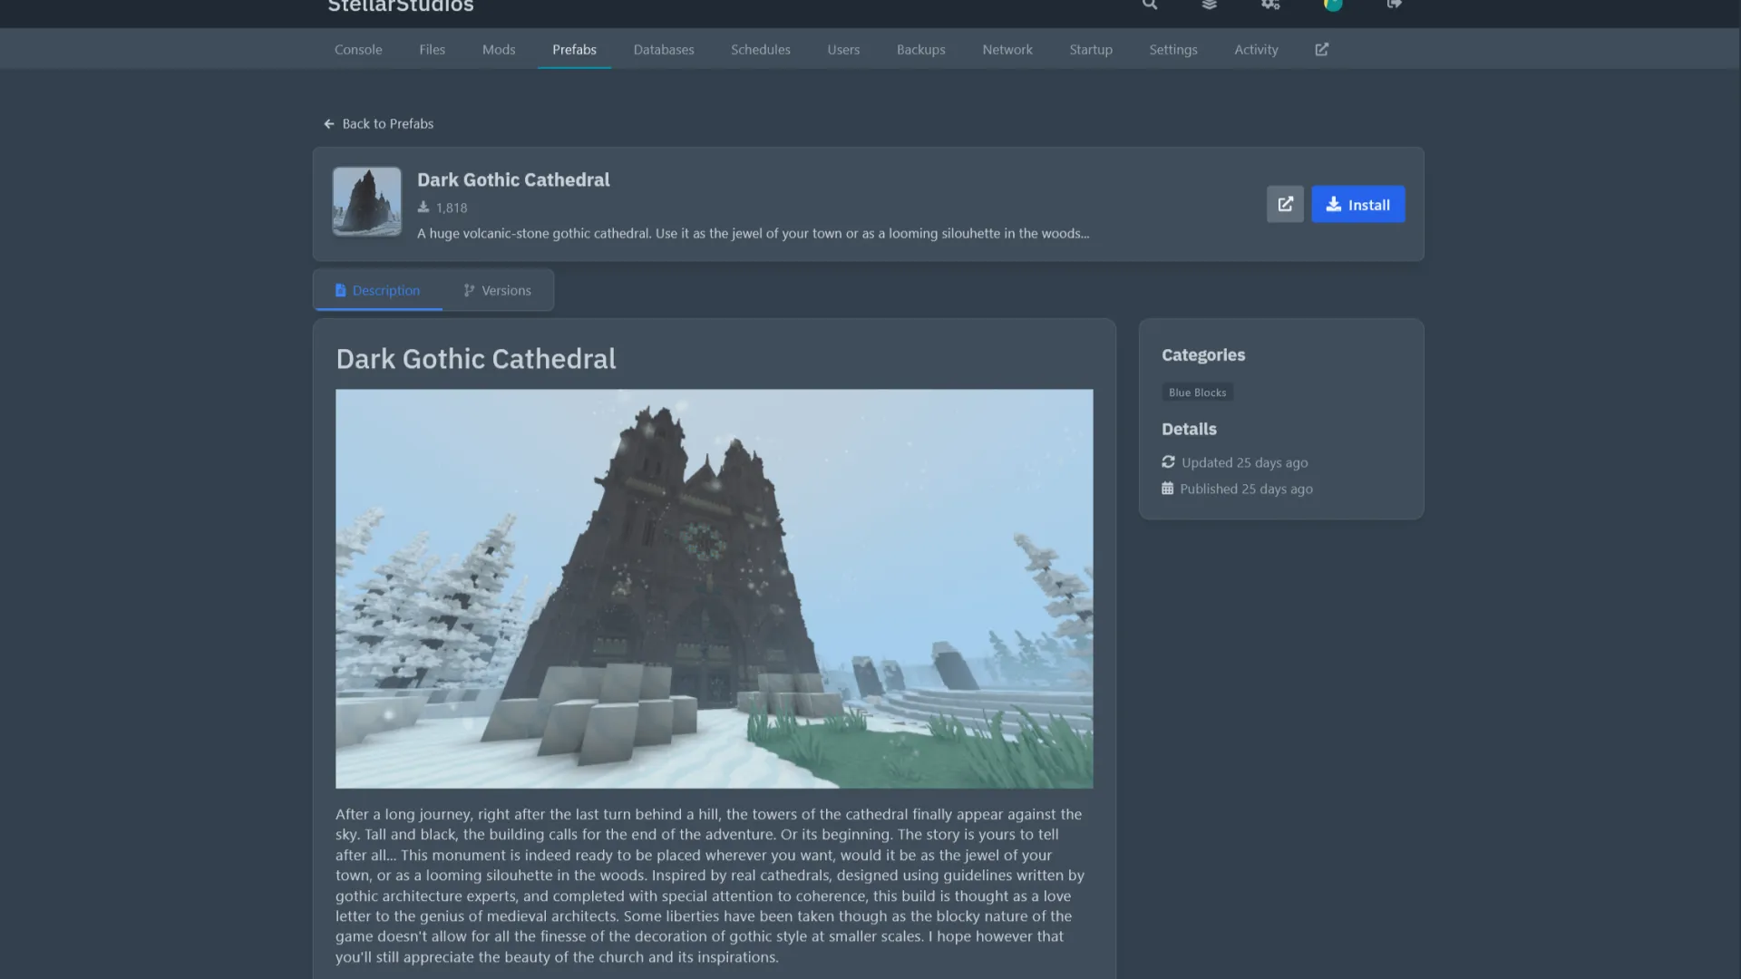Open external link icon in sub-navigation
The width and height of the screenshot is (1741, 979).
click(1321, 50)
